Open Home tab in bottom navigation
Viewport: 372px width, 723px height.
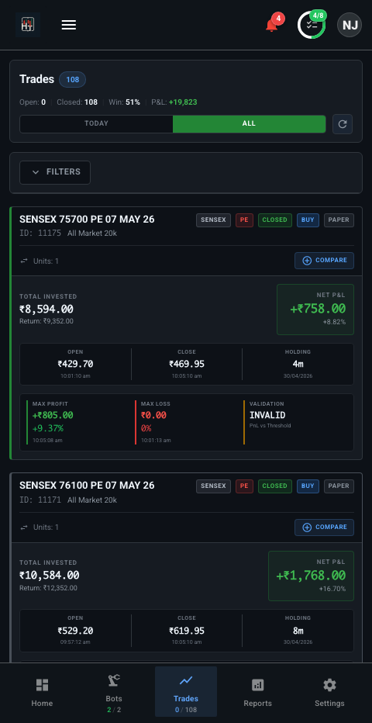[42, 692]
